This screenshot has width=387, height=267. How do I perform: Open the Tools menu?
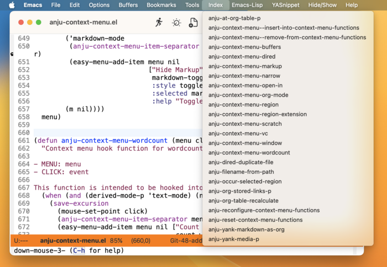pyautogui.click(x=192, y=5)
